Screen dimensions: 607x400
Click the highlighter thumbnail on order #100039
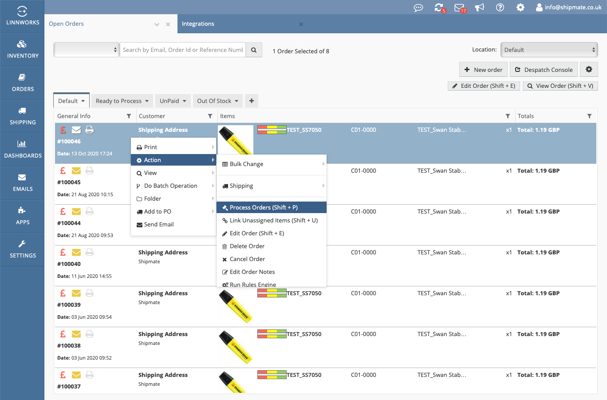[236, 305]
